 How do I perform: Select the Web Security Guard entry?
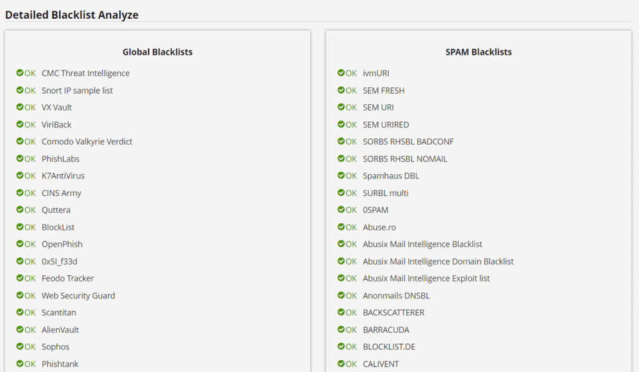coord(78,295)
